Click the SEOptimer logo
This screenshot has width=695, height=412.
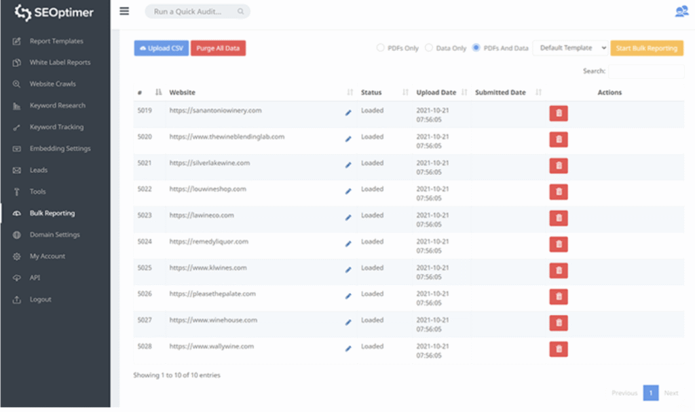54,12
